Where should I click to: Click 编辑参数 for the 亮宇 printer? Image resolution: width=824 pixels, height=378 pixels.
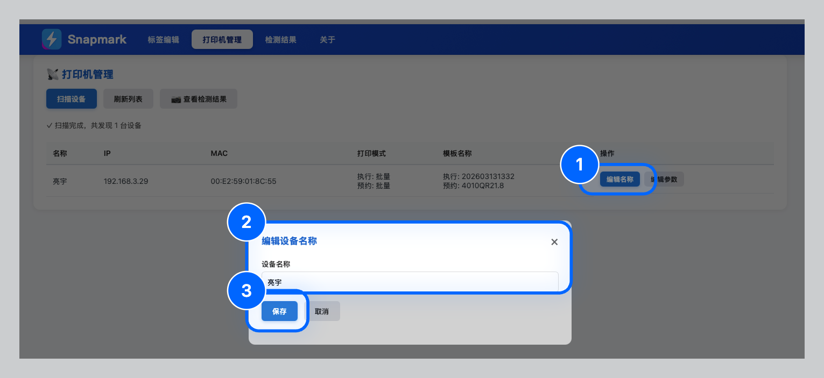(x=664, y=179)
